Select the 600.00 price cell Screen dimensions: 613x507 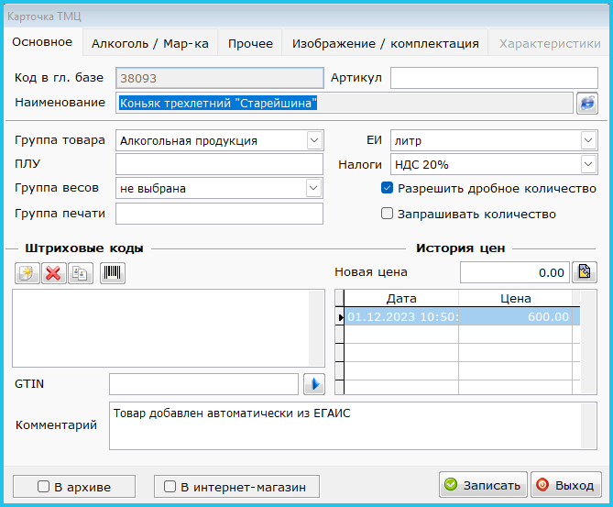[515, 316]
